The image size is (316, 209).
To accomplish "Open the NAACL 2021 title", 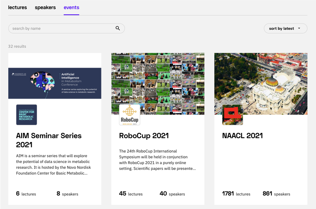I will click(242, 136).
